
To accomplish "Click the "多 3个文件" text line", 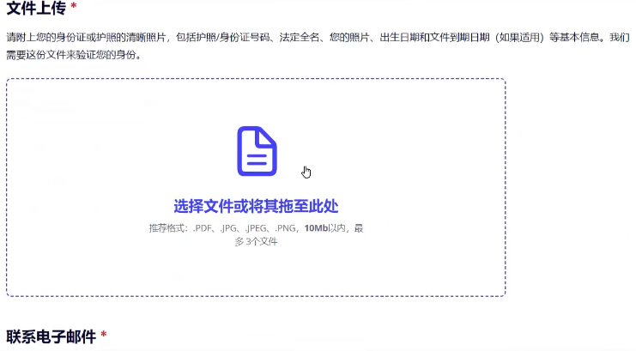I will pos(256,241).
